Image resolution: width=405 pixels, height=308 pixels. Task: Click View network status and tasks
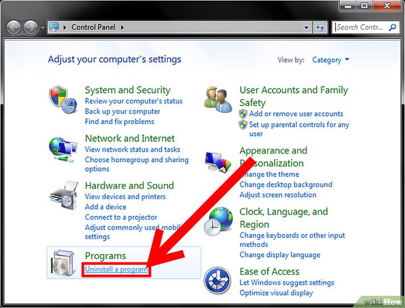(x=132, y=150)
